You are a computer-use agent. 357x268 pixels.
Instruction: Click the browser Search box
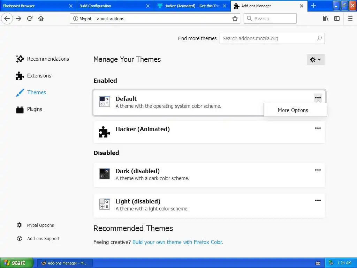270,18
